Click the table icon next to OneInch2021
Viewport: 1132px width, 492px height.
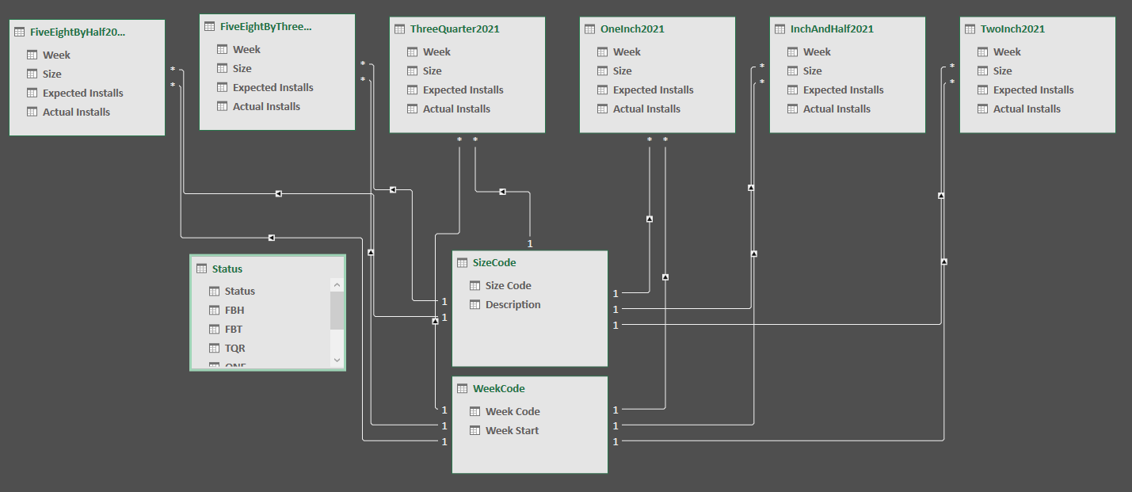[590, 29]
